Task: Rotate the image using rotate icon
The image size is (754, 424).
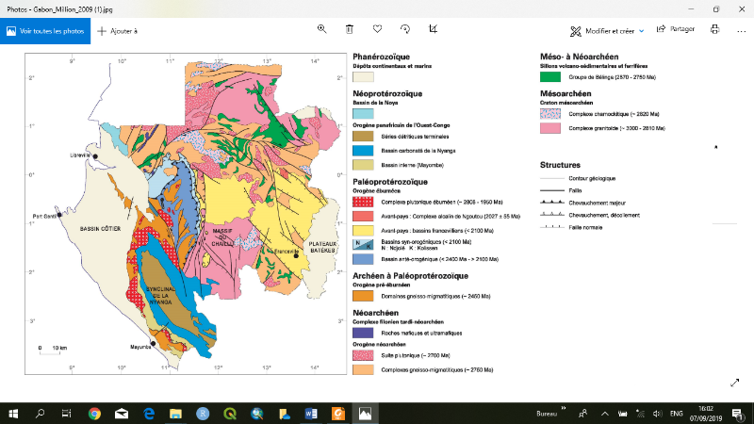Action: tap(405, 30)
